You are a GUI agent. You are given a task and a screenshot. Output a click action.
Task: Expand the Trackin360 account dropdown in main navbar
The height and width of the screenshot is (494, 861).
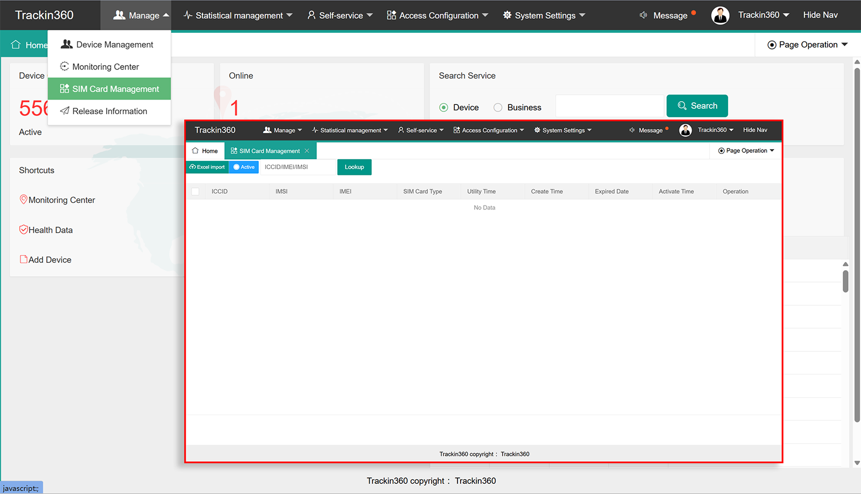point(764,15)
